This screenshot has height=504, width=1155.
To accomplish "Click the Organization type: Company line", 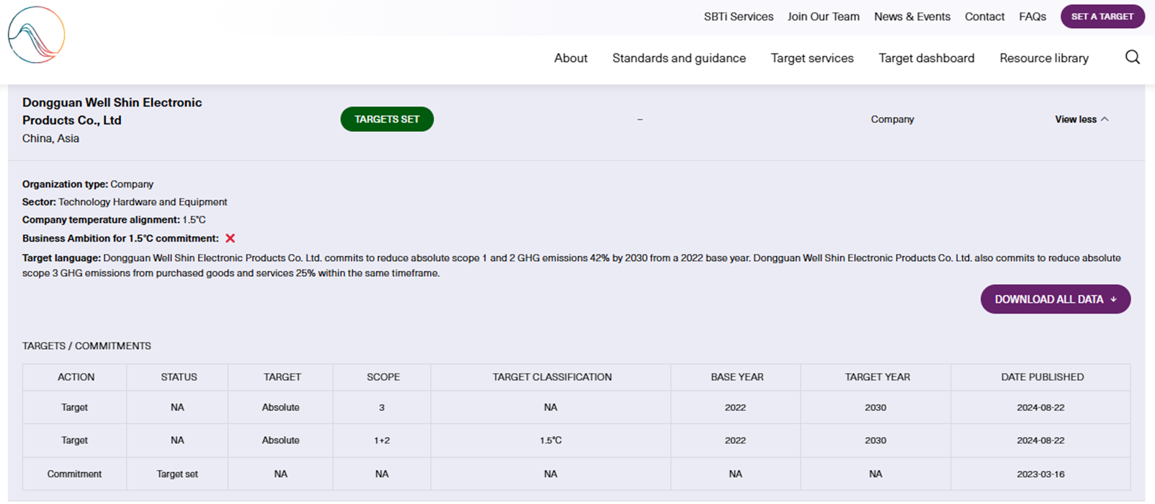I will [x=88, y=185].
